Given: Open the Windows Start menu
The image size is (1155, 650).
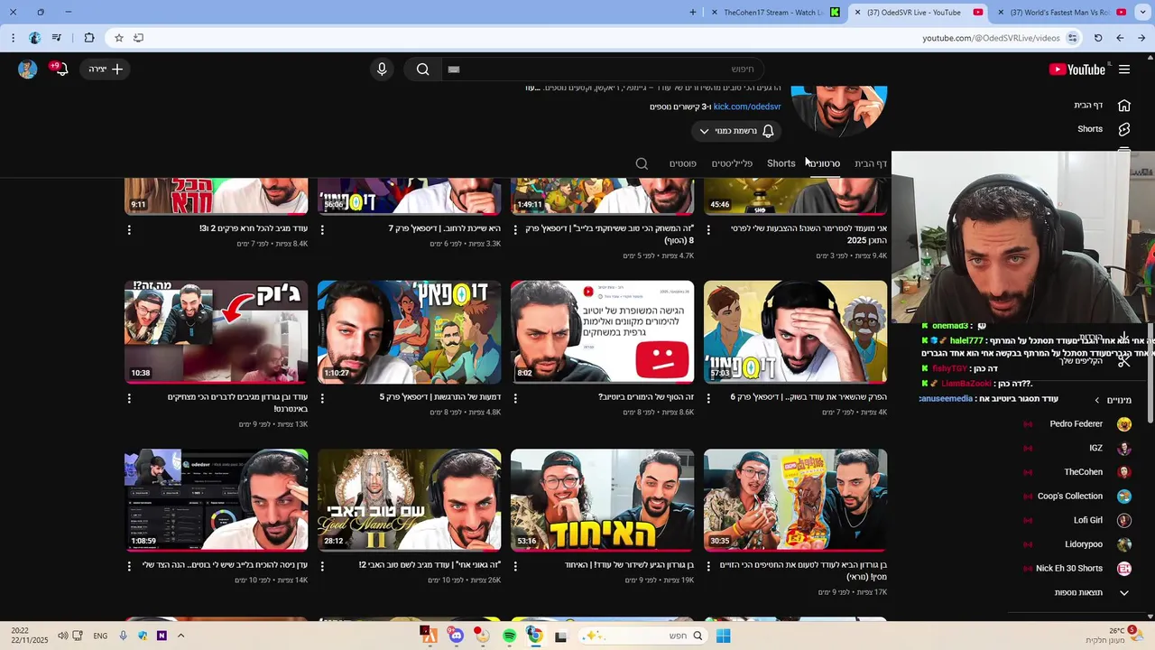Looking at the screenshot, I should coord(723,636).
